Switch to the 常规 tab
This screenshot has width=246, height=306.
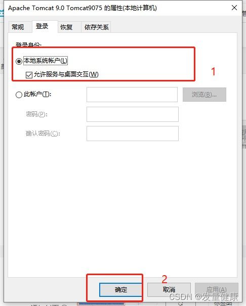point(18,27)
